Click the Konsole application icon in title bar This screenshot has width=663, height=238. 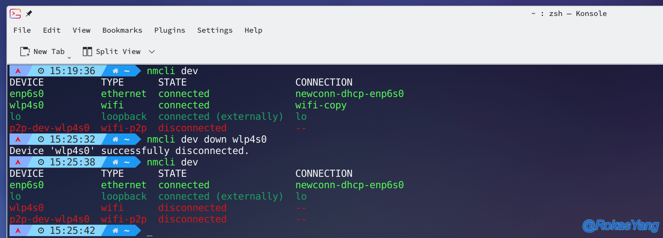15,14
